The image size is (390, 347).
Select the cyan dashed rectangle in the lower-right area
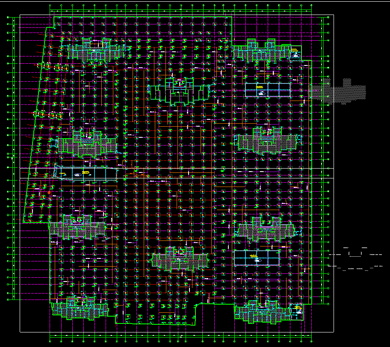pos(257,258)
